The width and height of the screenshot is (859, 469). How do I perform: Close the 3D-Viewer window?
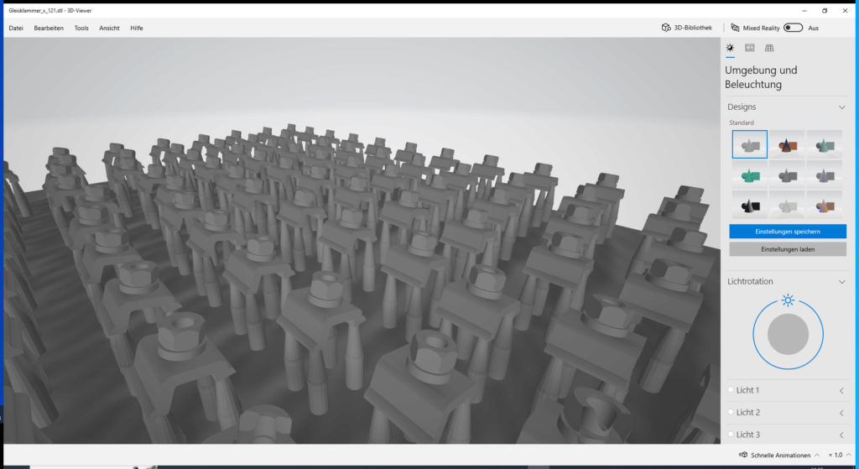tap(845, 10)
